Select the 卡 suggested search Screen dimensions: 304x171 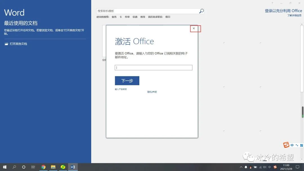[x=120, y=17]
